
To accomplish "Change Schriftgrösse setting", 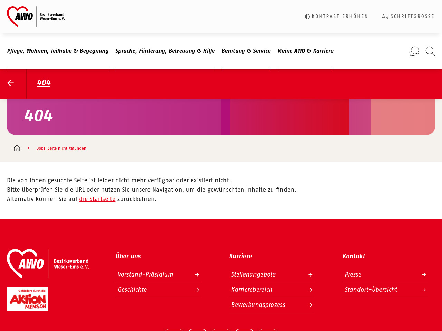I will tap(408, 17).
